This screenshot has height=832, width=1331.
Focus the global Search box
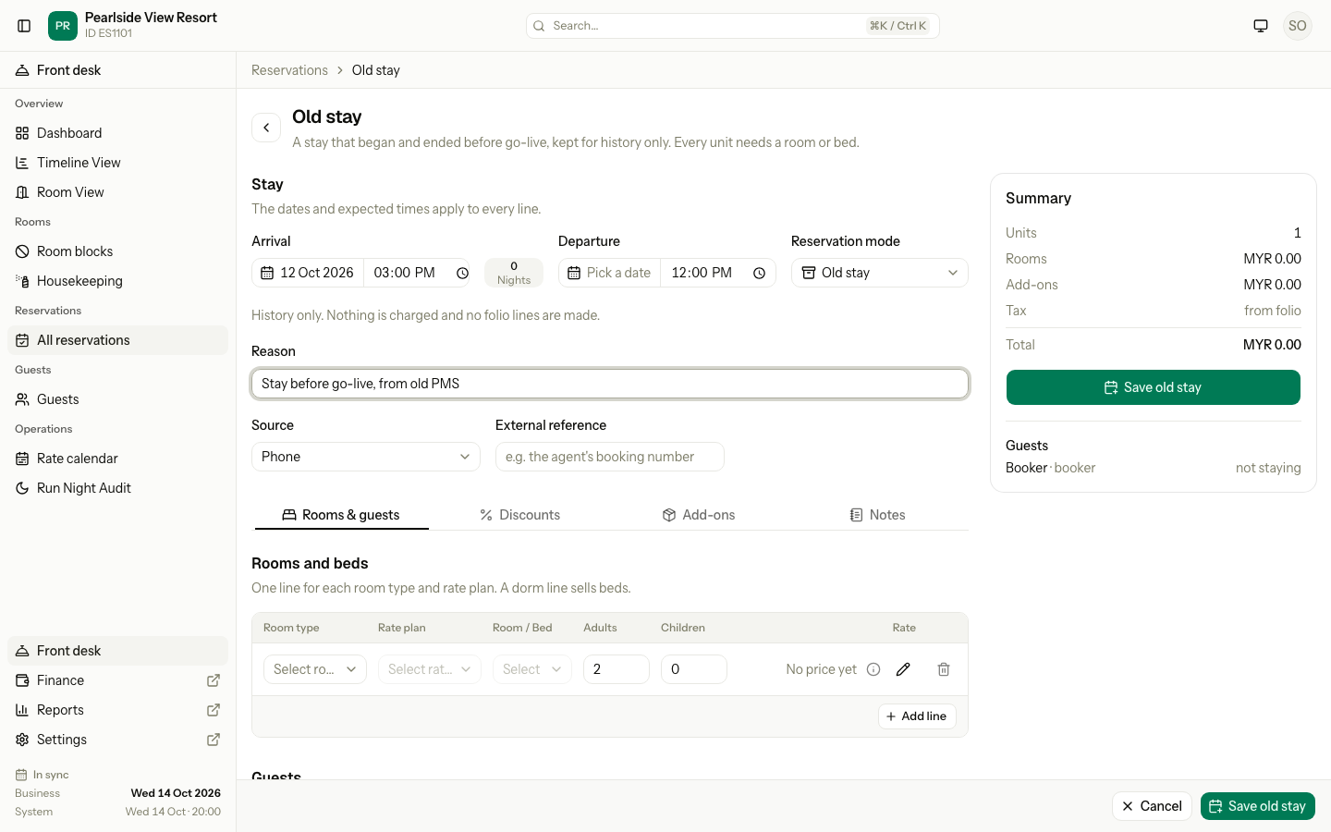coord(733,26)
